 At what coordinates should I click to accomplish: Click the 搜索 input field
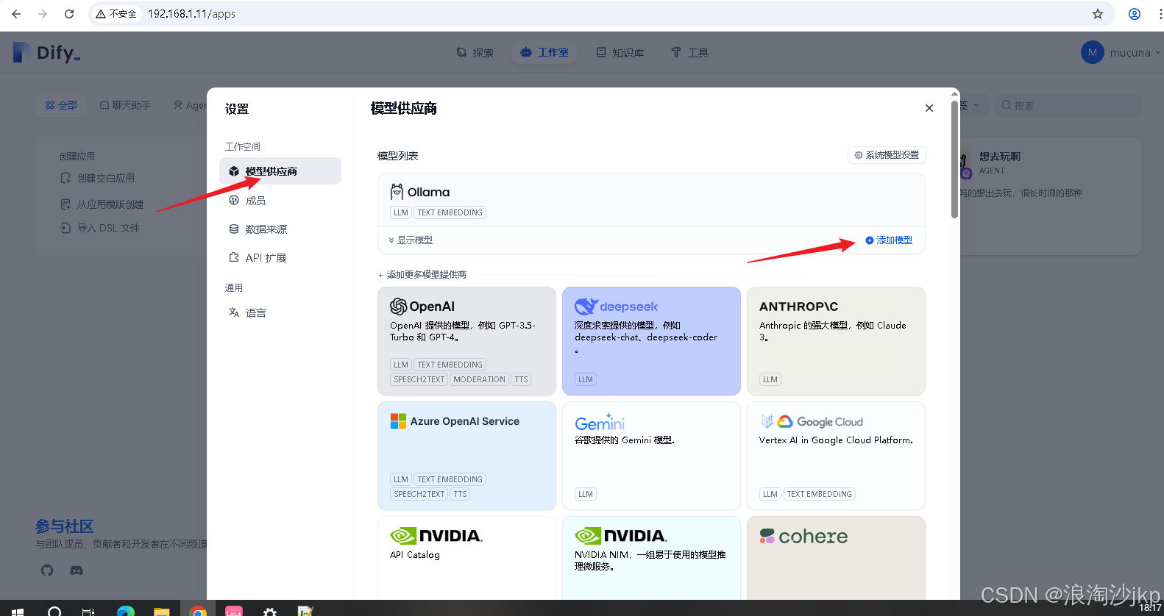coord(1068,105)
